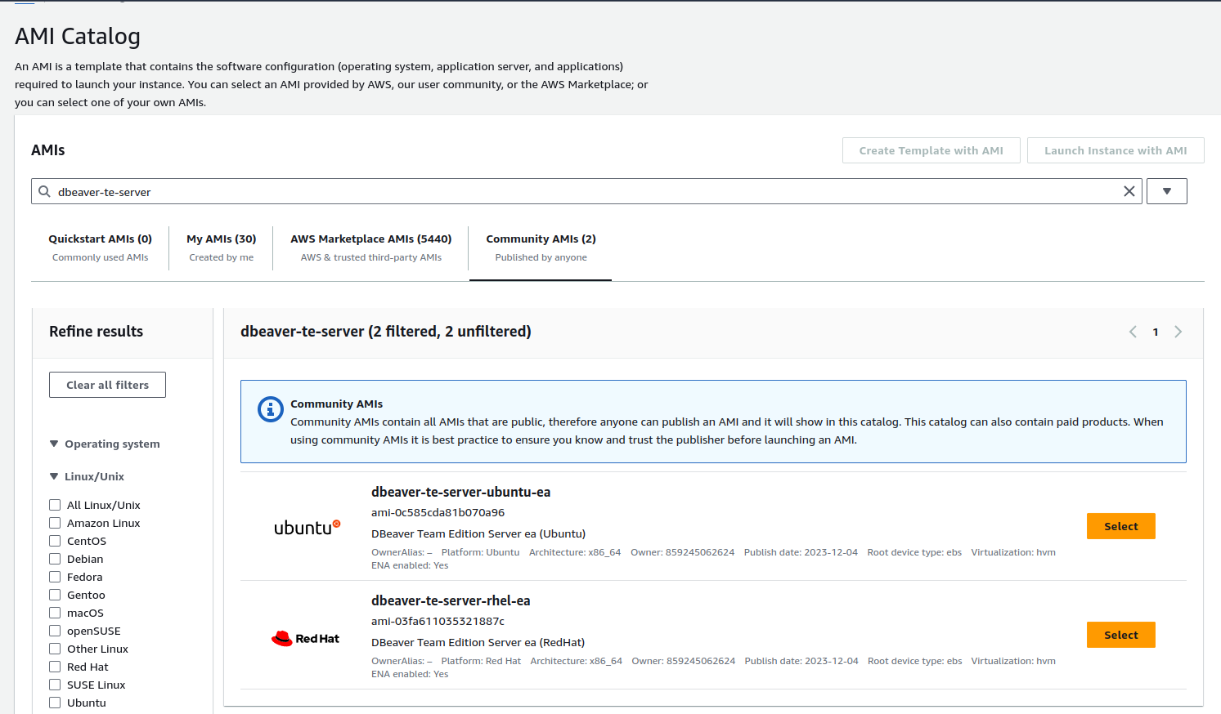The image size is (1221, 714).
Task: Click the Clear all filters button
Action: point(107,385)
